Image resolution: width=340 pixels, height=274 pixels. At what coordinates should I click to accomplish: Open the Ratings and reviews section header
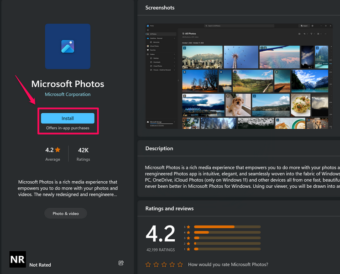pos(169,208)
